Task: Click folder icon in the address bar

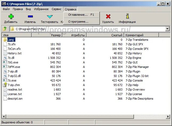Action: [13, 29]
